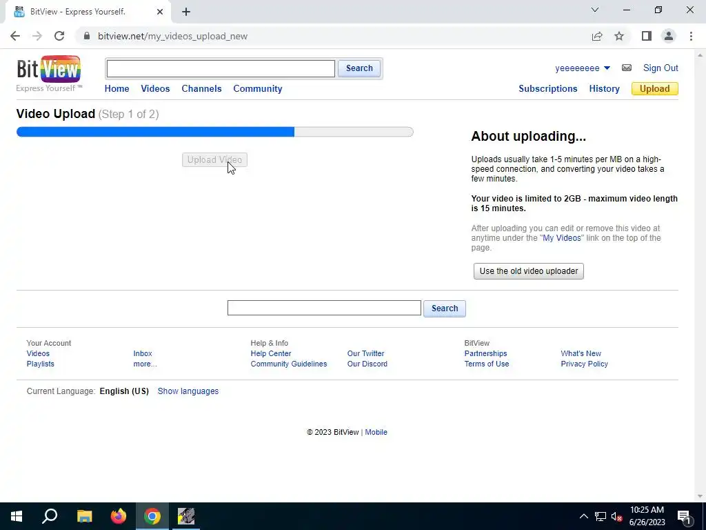Screen dimensions: 706x530
Task: Open Terms of Use link
Action: (486, 364)
